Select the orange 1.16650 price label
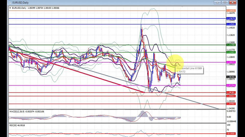Viewport: 245px width, 137px height. (231, 11)
